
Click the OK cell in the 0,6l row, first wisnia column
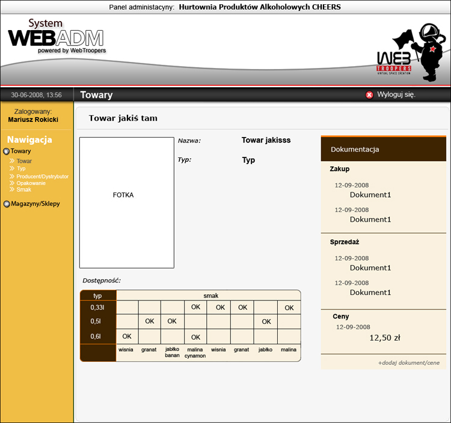127,336
